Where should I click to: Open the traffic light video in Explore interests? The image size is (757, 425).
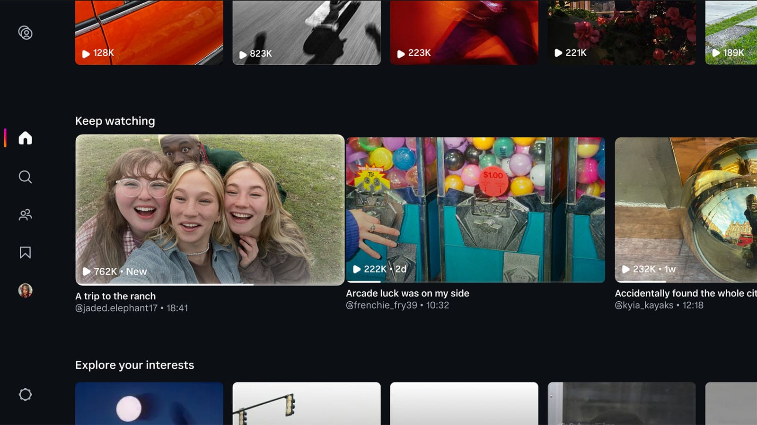(x=307, y=404)
